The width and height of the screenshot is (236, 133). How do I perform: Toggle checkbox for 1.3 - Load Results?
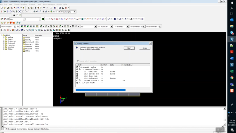point(77,83)
